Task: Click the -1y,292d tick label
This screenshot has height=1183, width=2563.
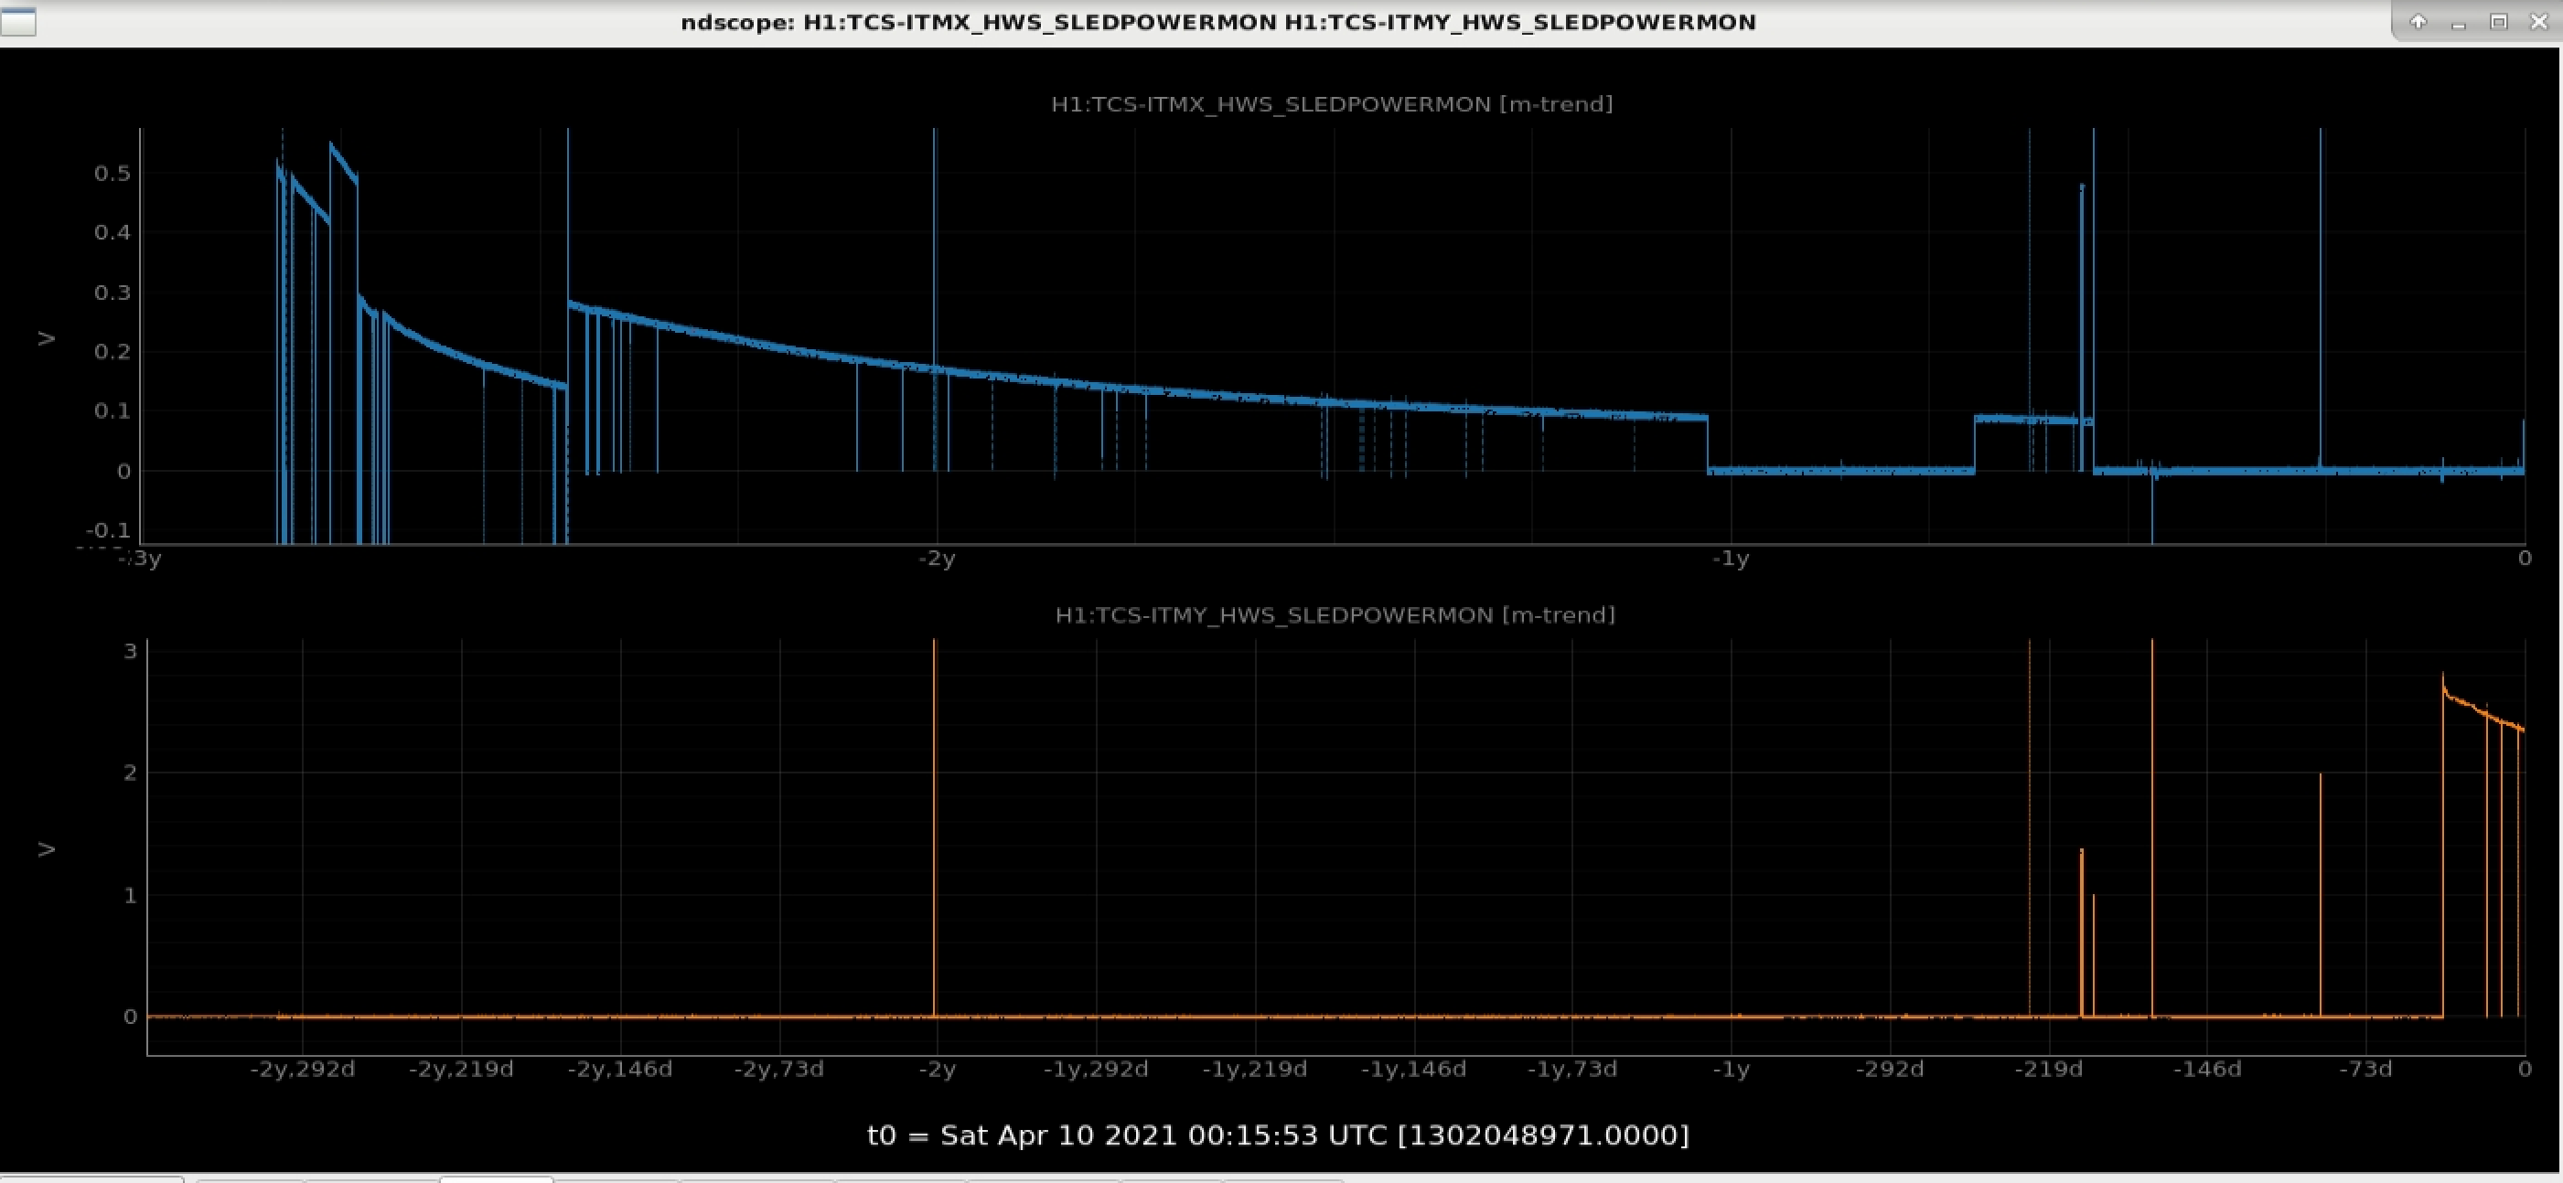Action: point(1096,1070)
